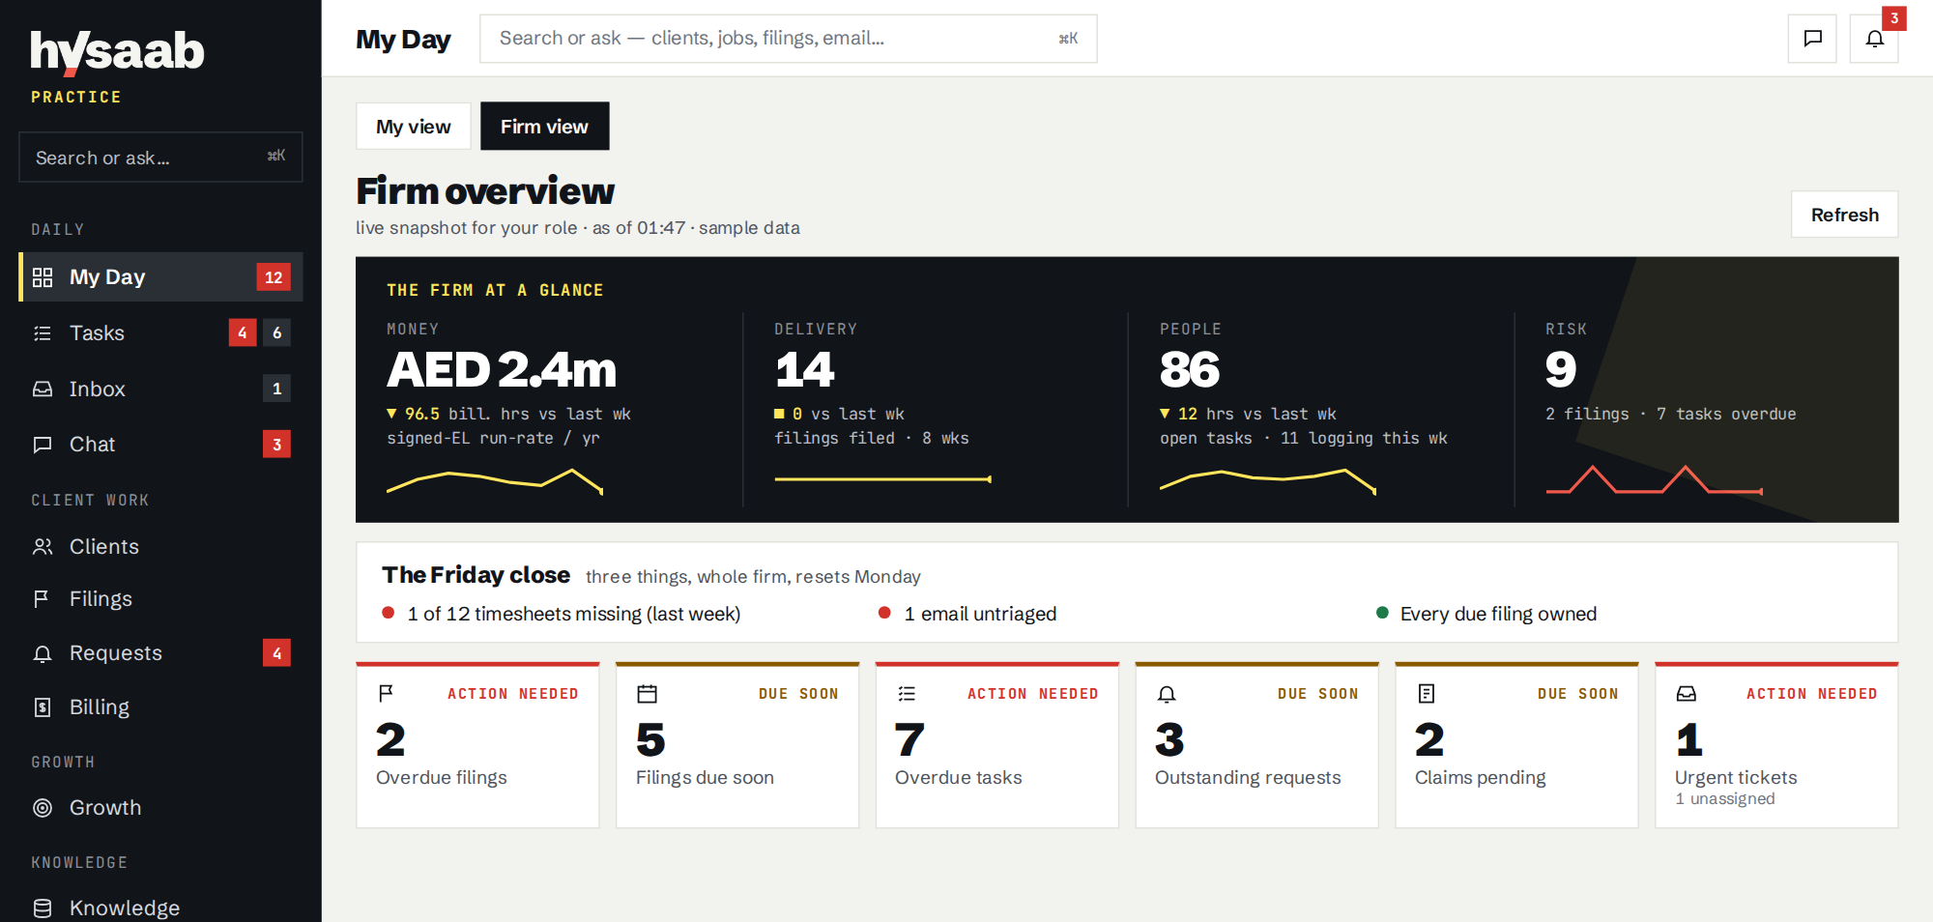Click document icon on Claims pending card
Viewport: 1933px width, 922px height.
[1427, 693]
